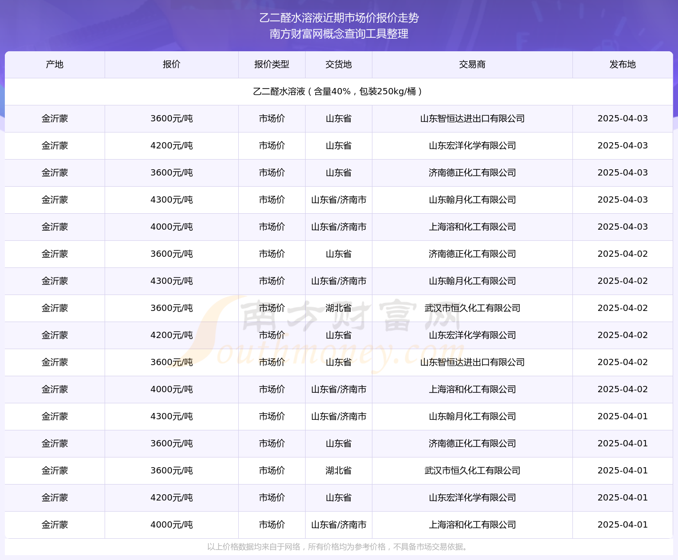Select 济南德正化工有限公司 in the 2025-04-01 row

472,443
